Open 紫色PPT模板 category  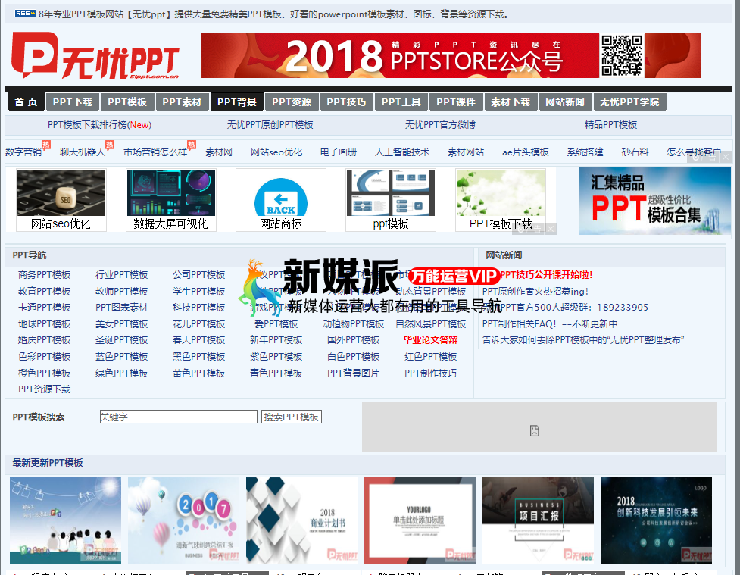coord(276,356)
